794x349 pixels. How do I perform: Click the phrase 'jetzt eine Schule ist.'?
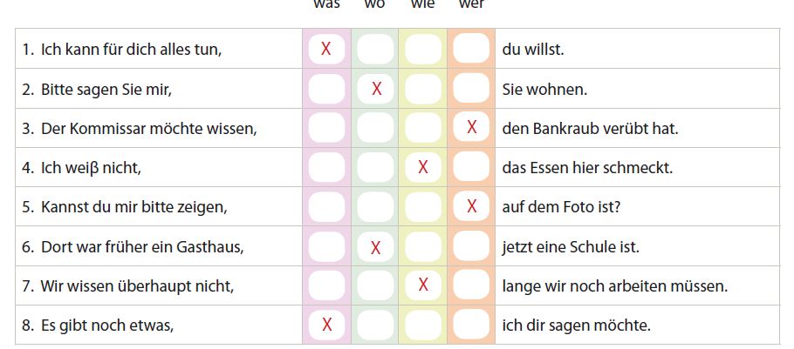click(571, 247)
